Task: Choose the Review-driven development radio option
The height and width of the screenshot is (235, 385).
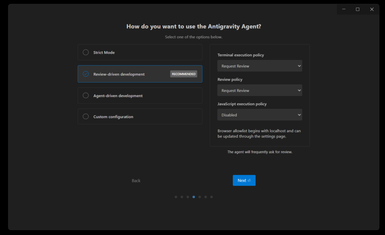Action: coord(86,74)
